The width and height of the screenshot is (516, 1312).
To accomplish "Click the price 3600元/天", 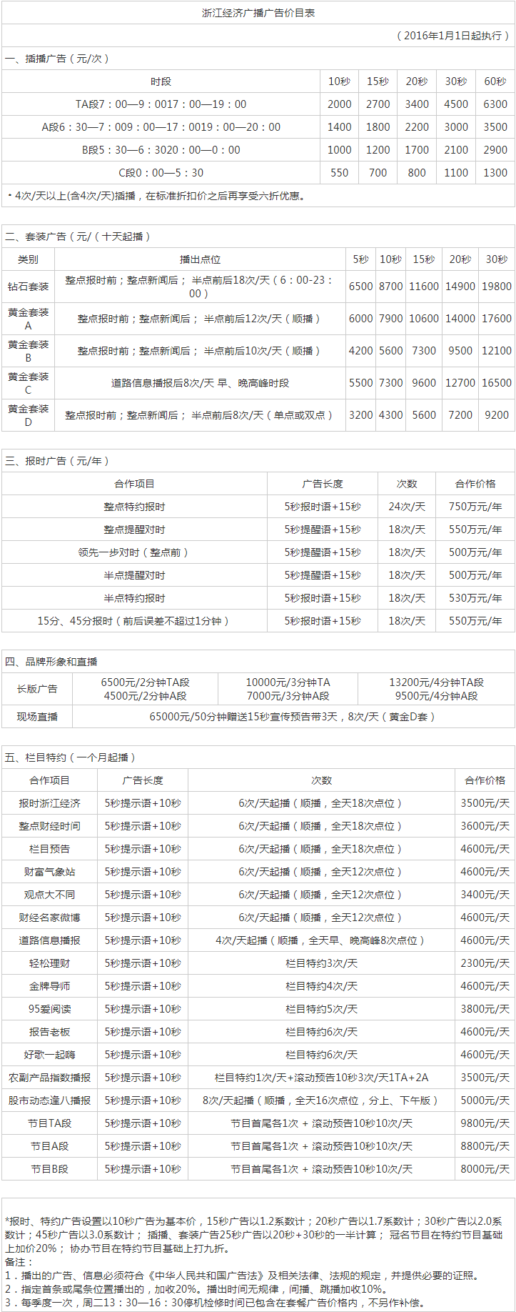I will click(x=485, y=826).
